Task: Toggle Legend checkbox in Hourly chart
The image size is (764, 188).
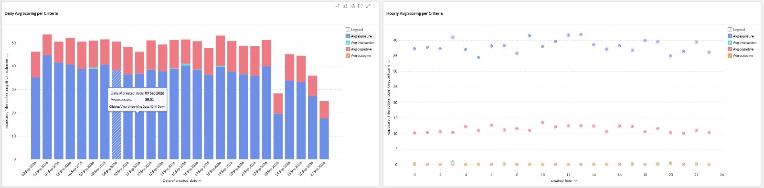Action: coord(730,30)
